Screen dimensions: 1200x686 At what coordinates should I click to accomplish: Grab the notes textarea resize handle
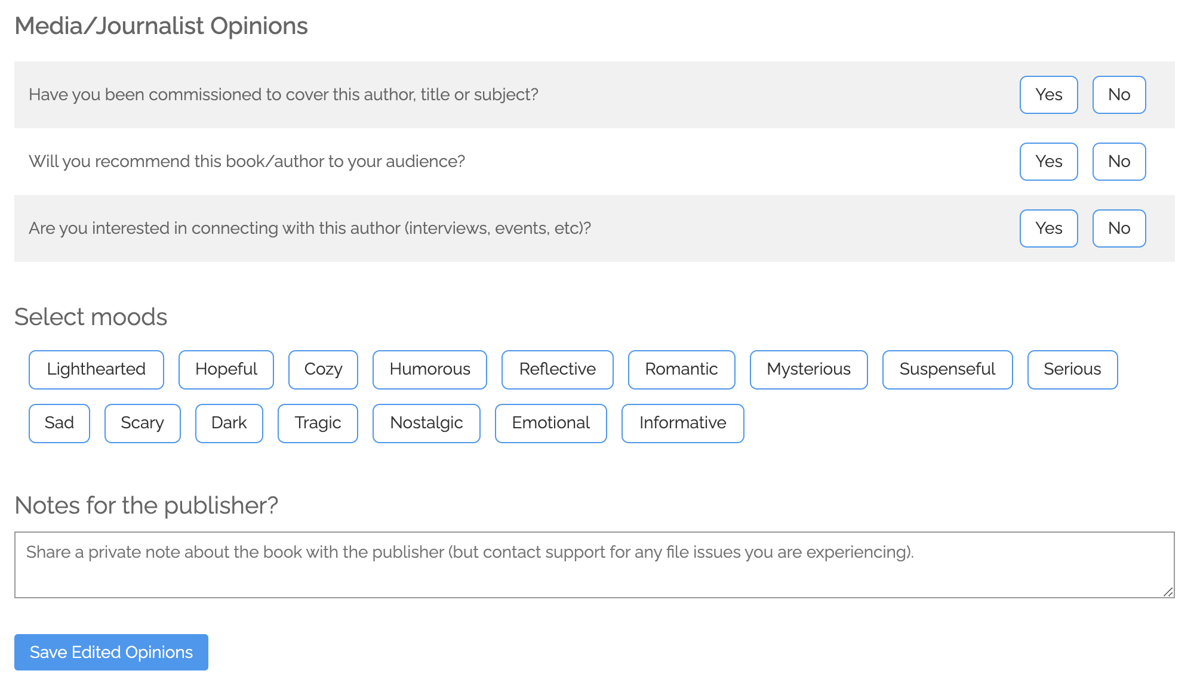tap(1168, 591)
